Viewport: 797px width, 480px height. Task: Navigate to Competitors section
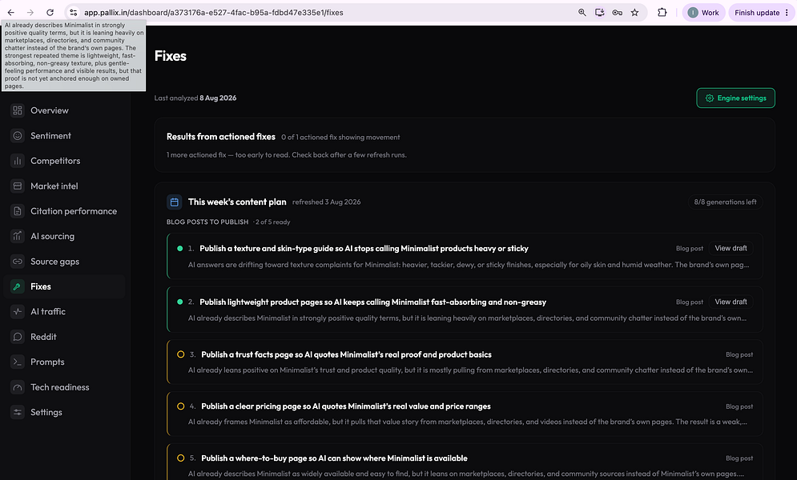click(x=55, y=161)
